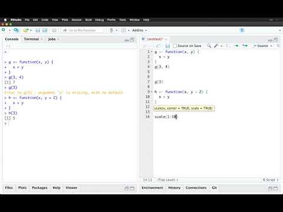
Task: Click the Save icon in main toolbar
Action: click(38, 30)
